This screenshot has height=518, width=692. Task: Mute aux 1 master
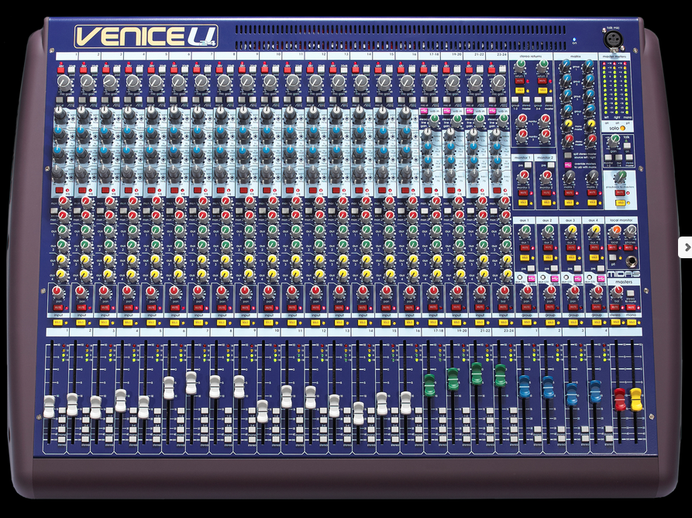tap(525, 247)
